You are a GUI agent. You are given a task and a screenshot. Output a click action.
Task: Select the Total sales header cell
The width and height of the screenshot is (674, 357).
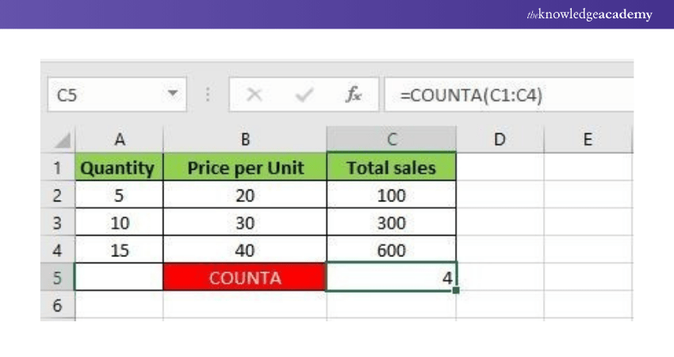[x=391, y=168]
